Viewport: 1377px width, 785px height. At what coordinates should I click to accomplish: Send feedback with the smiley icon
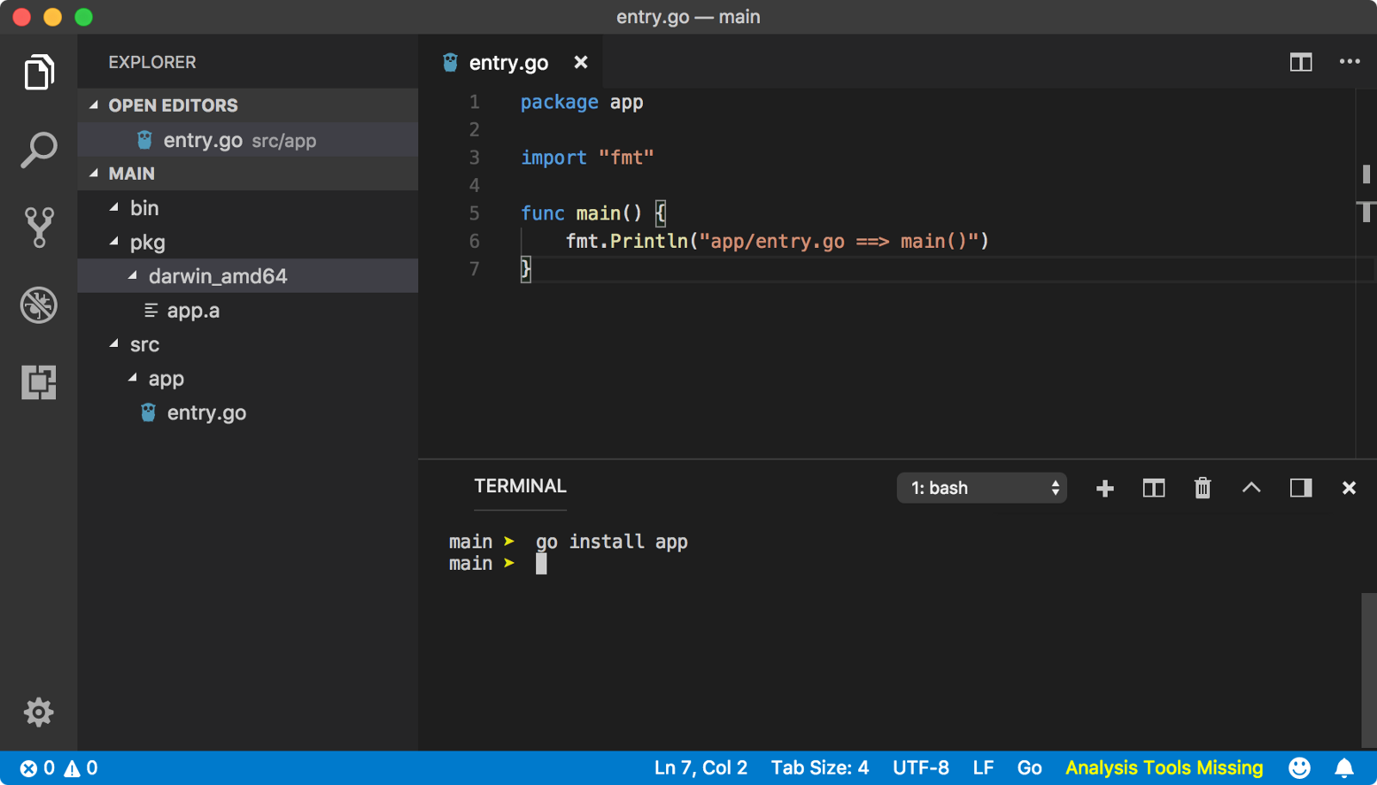(x=1300, y=768)
